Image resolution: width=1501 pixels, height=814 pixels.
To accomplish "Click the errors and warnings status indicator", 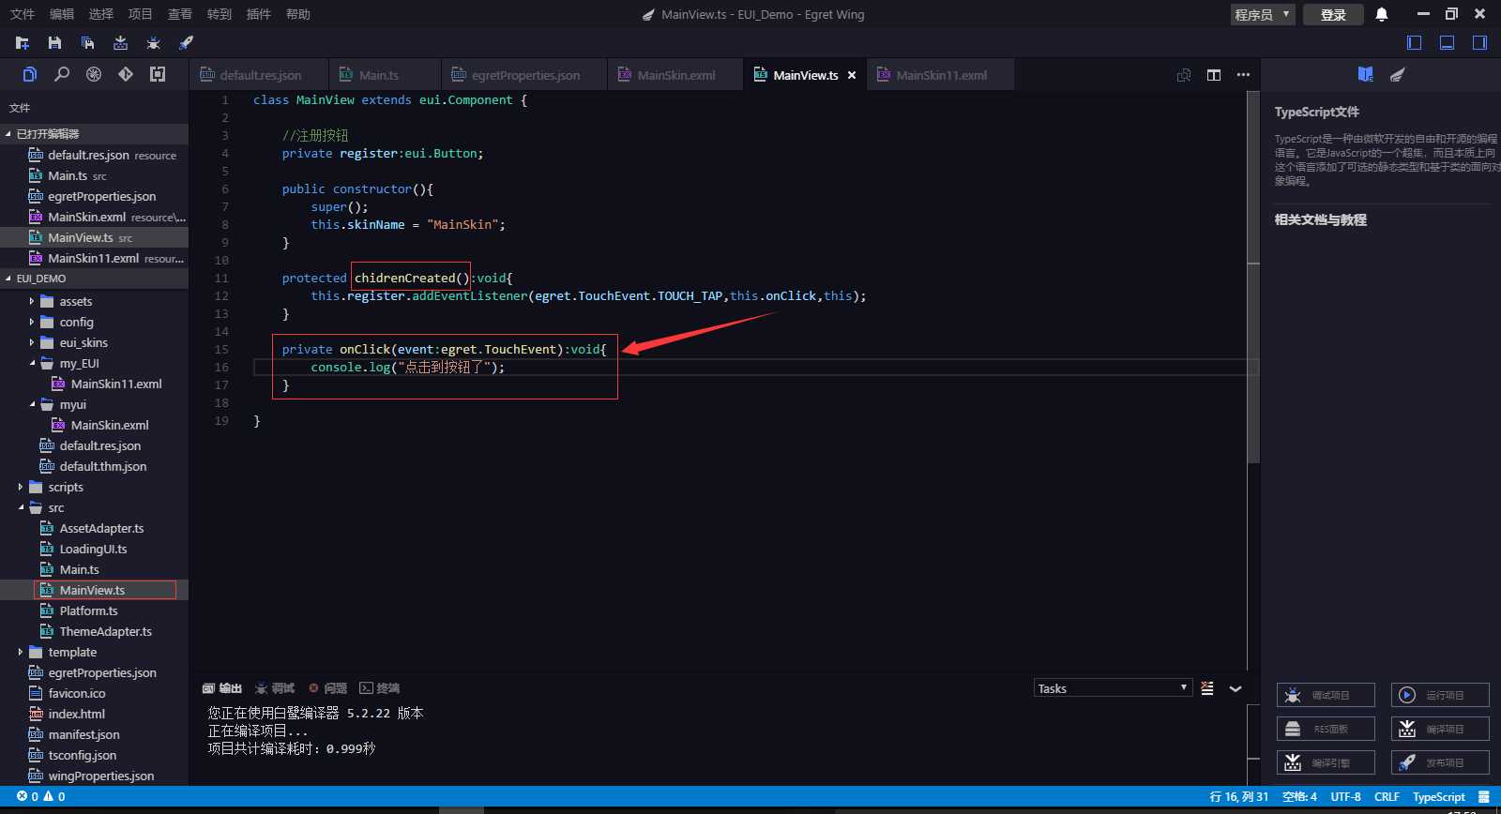I will (41, 796).
